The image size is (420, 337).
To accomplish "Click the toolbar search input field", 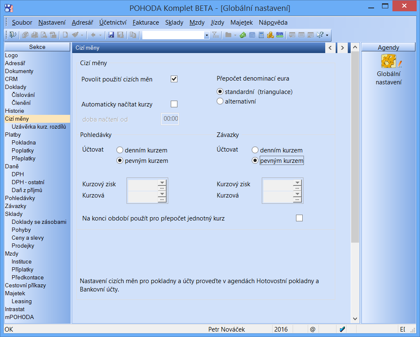I will tap(173, 35).
